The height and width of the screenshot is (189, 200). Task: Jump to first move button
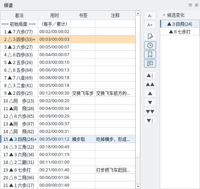(150, 75)
